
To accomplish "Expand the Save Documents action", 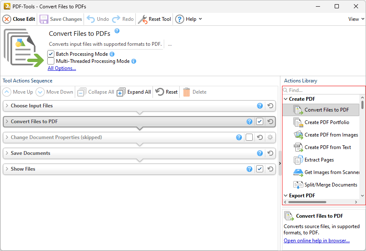I will (x=7, y=153).
